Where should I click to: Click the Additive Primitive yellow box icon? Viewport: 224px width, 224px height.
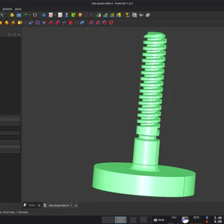point(20,23)
